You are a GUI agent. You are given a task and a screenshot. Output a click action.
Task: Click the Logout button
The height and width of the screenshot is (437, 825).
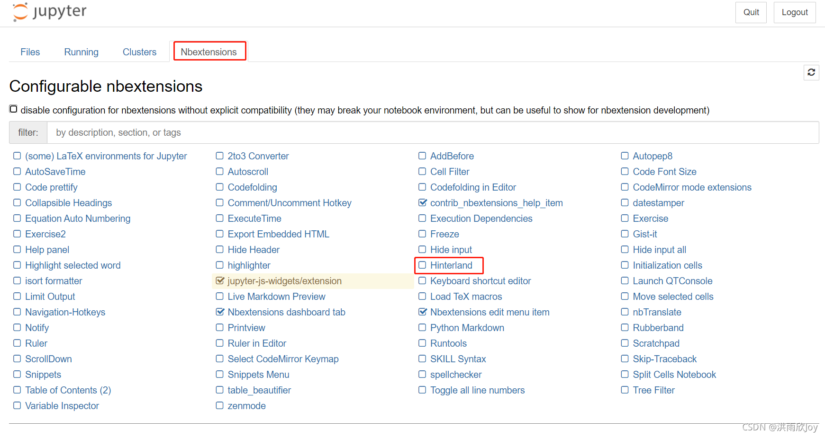tap(795, 12)
